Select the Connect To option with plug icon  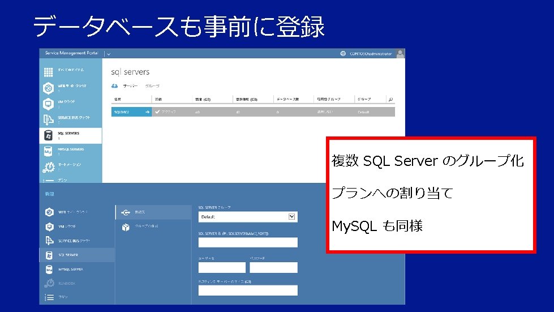pyautogui.click(x=153, y=212)
